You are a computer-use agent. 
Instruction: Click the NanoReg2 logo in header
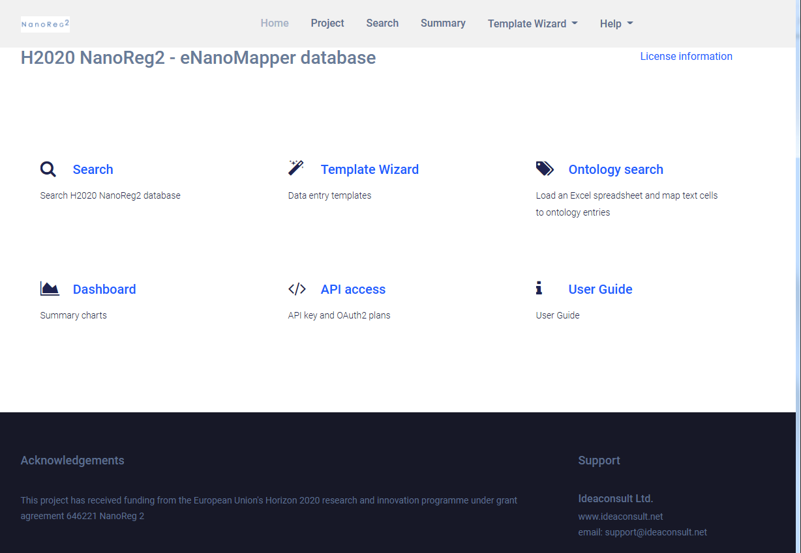pyautogui.click(x=45, y=24)
